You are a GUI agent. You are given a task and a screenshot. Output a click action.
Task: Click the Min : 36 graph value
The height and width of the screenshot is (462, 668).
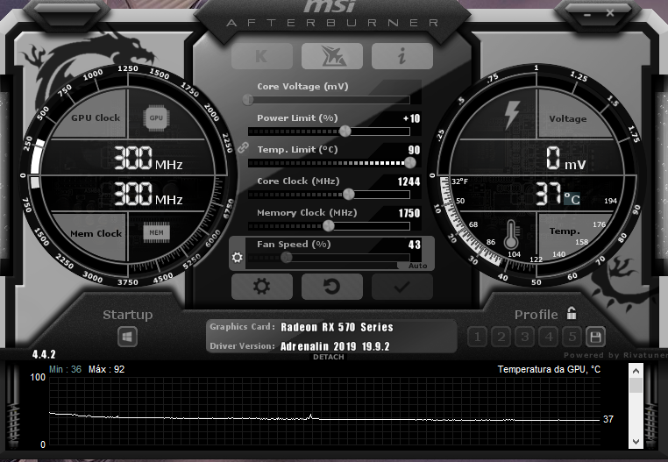point(65,370)
